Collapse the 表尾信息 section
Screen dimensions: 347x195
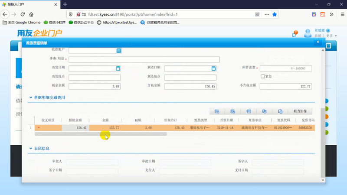pos(31,148)
